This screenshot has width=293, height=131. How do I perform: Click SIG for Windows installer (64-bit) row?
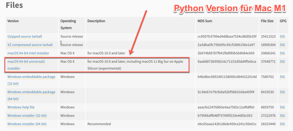point(282,124)
